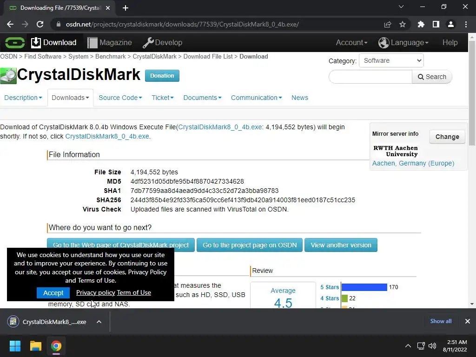Click the Donation button
This screenshot has height=357, width=476.
pyautogui.click(x=162, y=76)
